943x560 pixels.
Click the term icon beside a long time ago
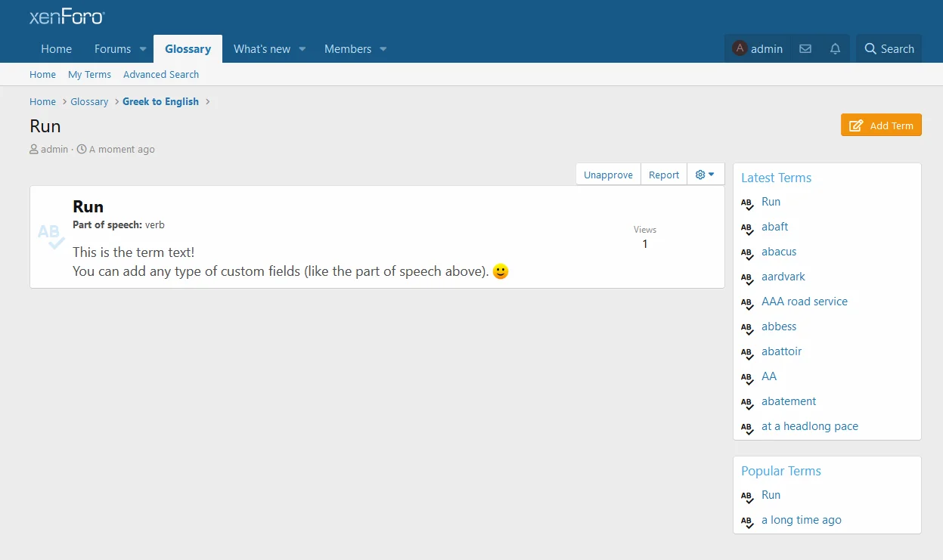(747, 521)
